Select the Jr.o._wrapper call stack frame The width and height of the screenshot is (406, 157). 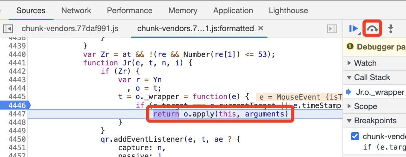point(380,92)
